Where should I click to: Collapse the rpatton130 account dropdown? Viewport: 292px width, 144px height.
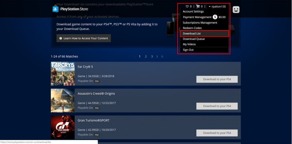[x=217, y=7]
